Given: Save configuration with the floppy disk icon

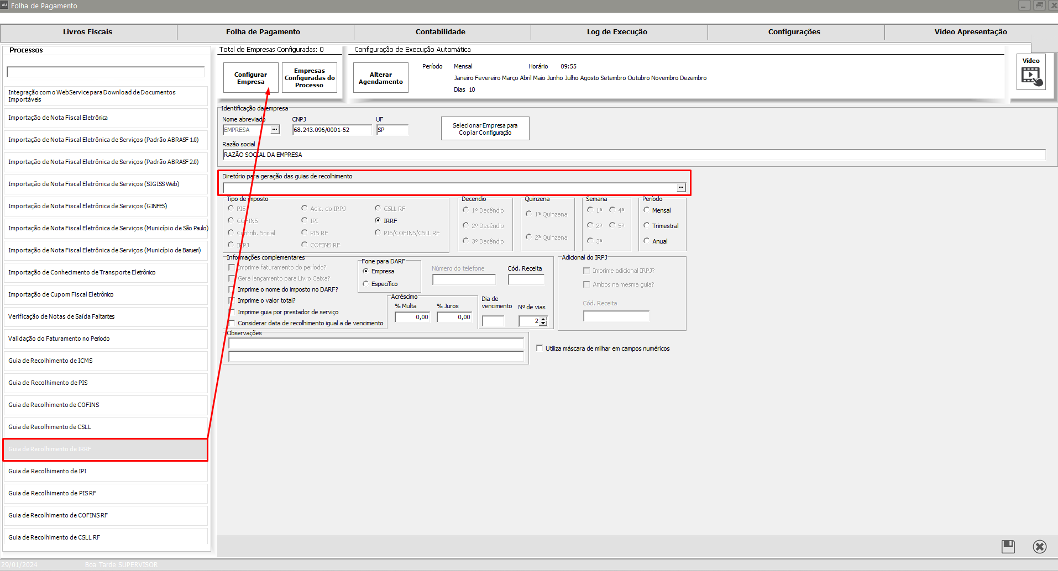Looking at the screenshot, I should tap(1008, 547).
